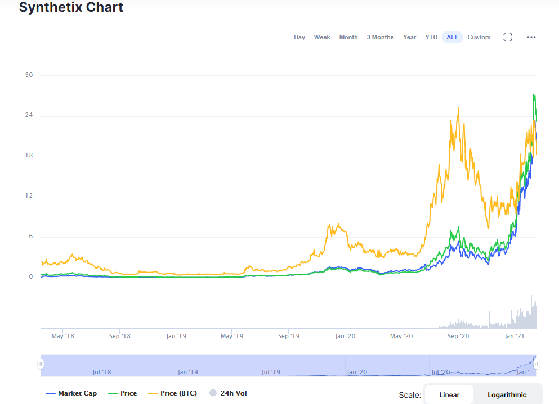Switch scale to Logarithmic
Image resolution: width=559 pixels, height=404 pixels.
click(x=507, y=394)
